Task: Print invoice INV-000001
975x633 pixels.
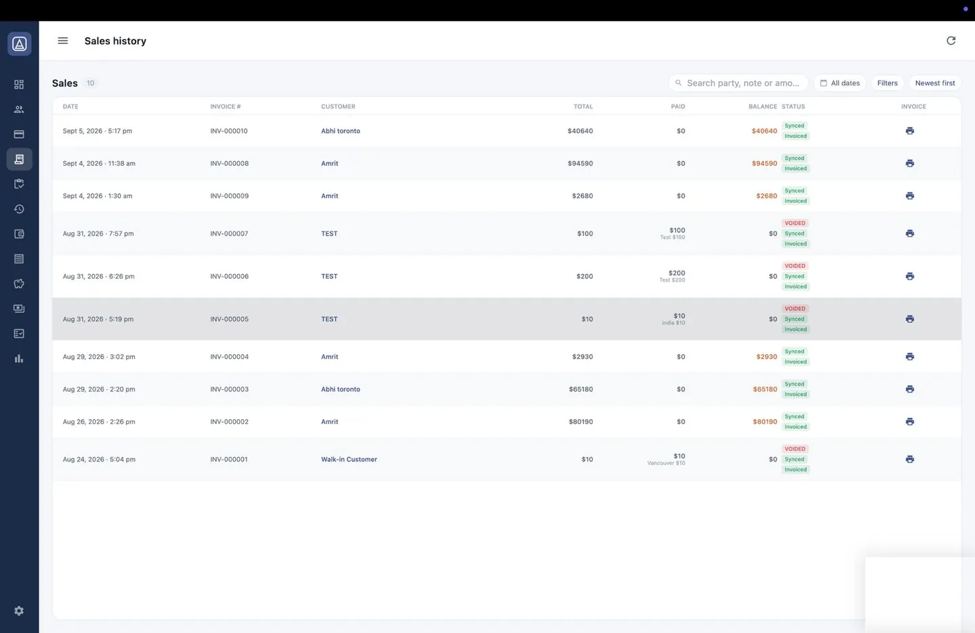Action: pyautogui.click(x=910, y=459)
